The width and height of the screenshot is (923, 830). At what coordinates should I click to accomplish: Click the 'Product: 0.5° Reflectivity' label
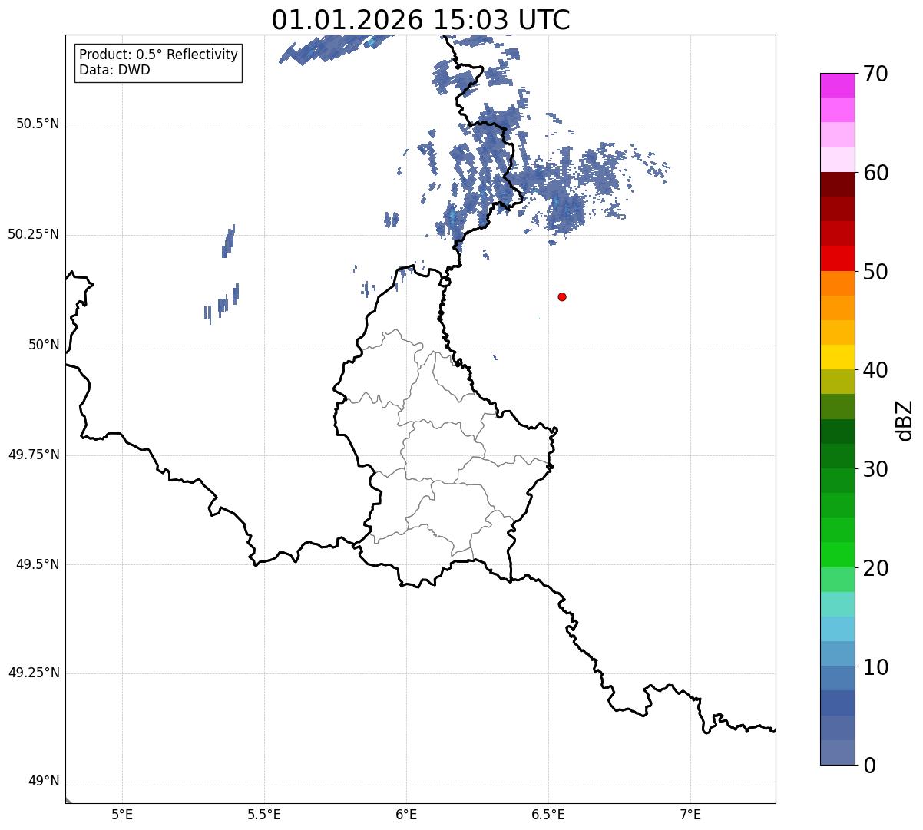pos(159,55)
